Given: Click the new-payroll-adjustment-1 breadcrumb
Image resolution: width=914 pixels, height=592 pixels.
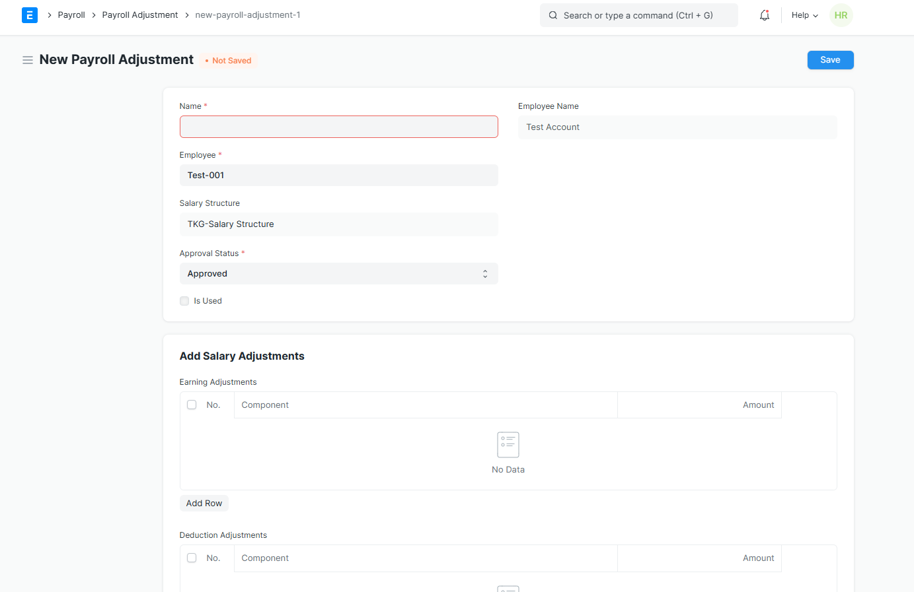Looking at the screenshot, I should 248,15.
